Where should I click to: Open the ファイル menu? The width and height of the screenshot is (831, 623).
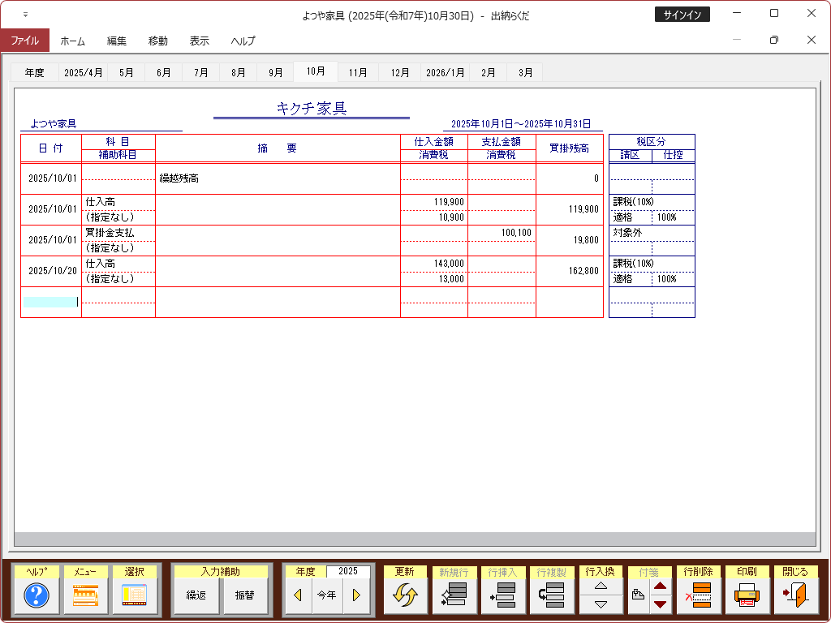24,41
